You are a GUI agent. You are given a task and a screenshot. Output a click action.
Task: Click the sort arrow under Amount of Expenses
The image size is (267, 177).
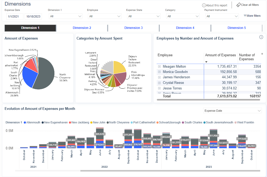click(206, 62)
